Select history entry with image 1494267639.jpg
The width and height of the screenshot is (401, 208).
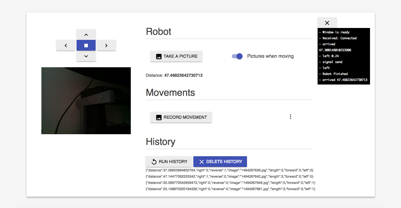pyautogui.click(x=229, y=171)
